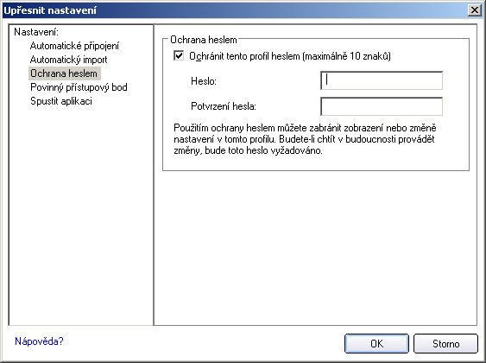Click the Ochrana heslem group box title

(204, 40)
